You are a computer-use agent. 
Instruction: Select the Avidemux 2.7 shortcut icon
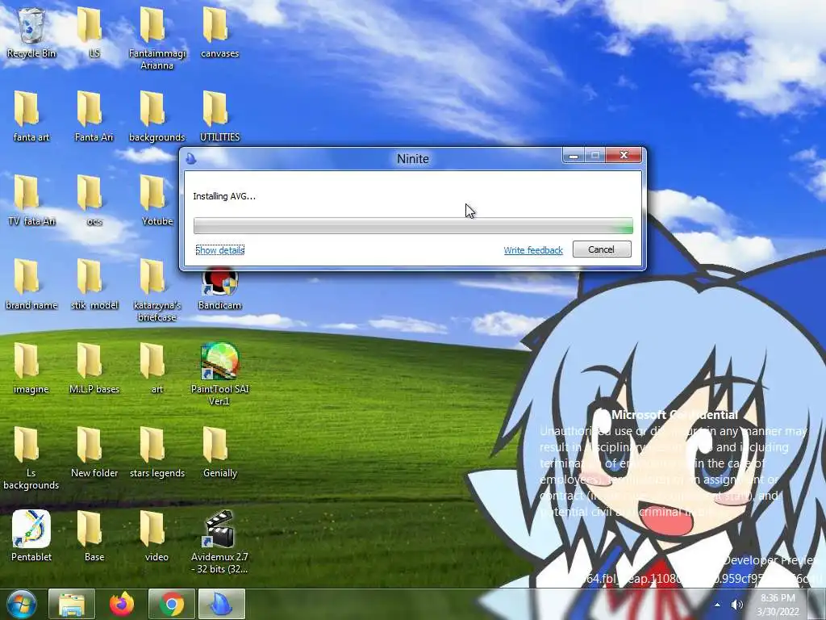pyautogui.click(x=219, y=542)
